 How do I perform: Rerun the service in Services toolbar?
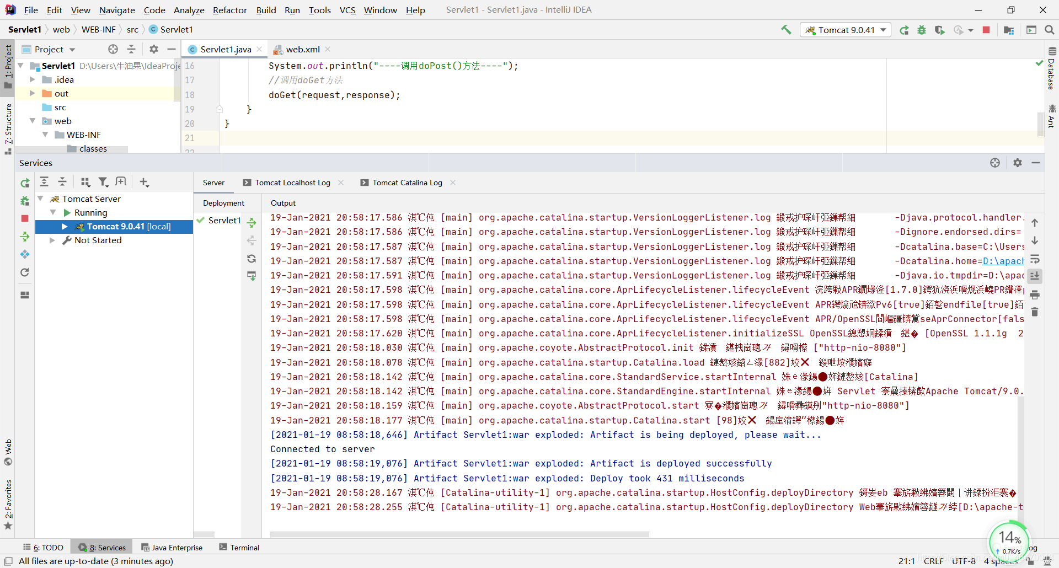25,183
